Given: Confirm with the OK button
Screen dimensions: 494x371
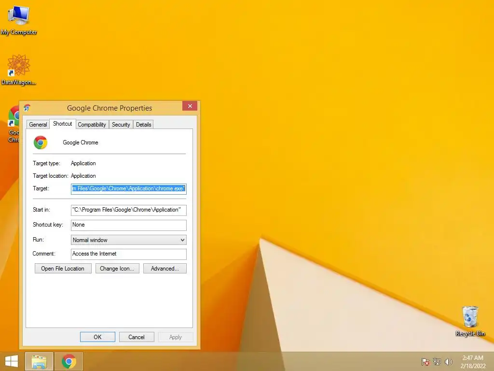Looking at the screenshot, I should [x=97, y=337].
